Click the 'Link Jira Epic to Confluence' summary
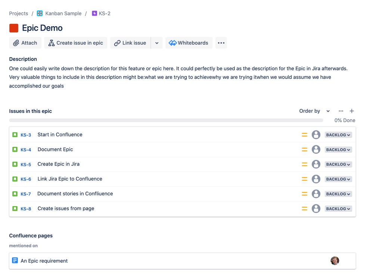 pyautogui.click(x=70, y=179)
